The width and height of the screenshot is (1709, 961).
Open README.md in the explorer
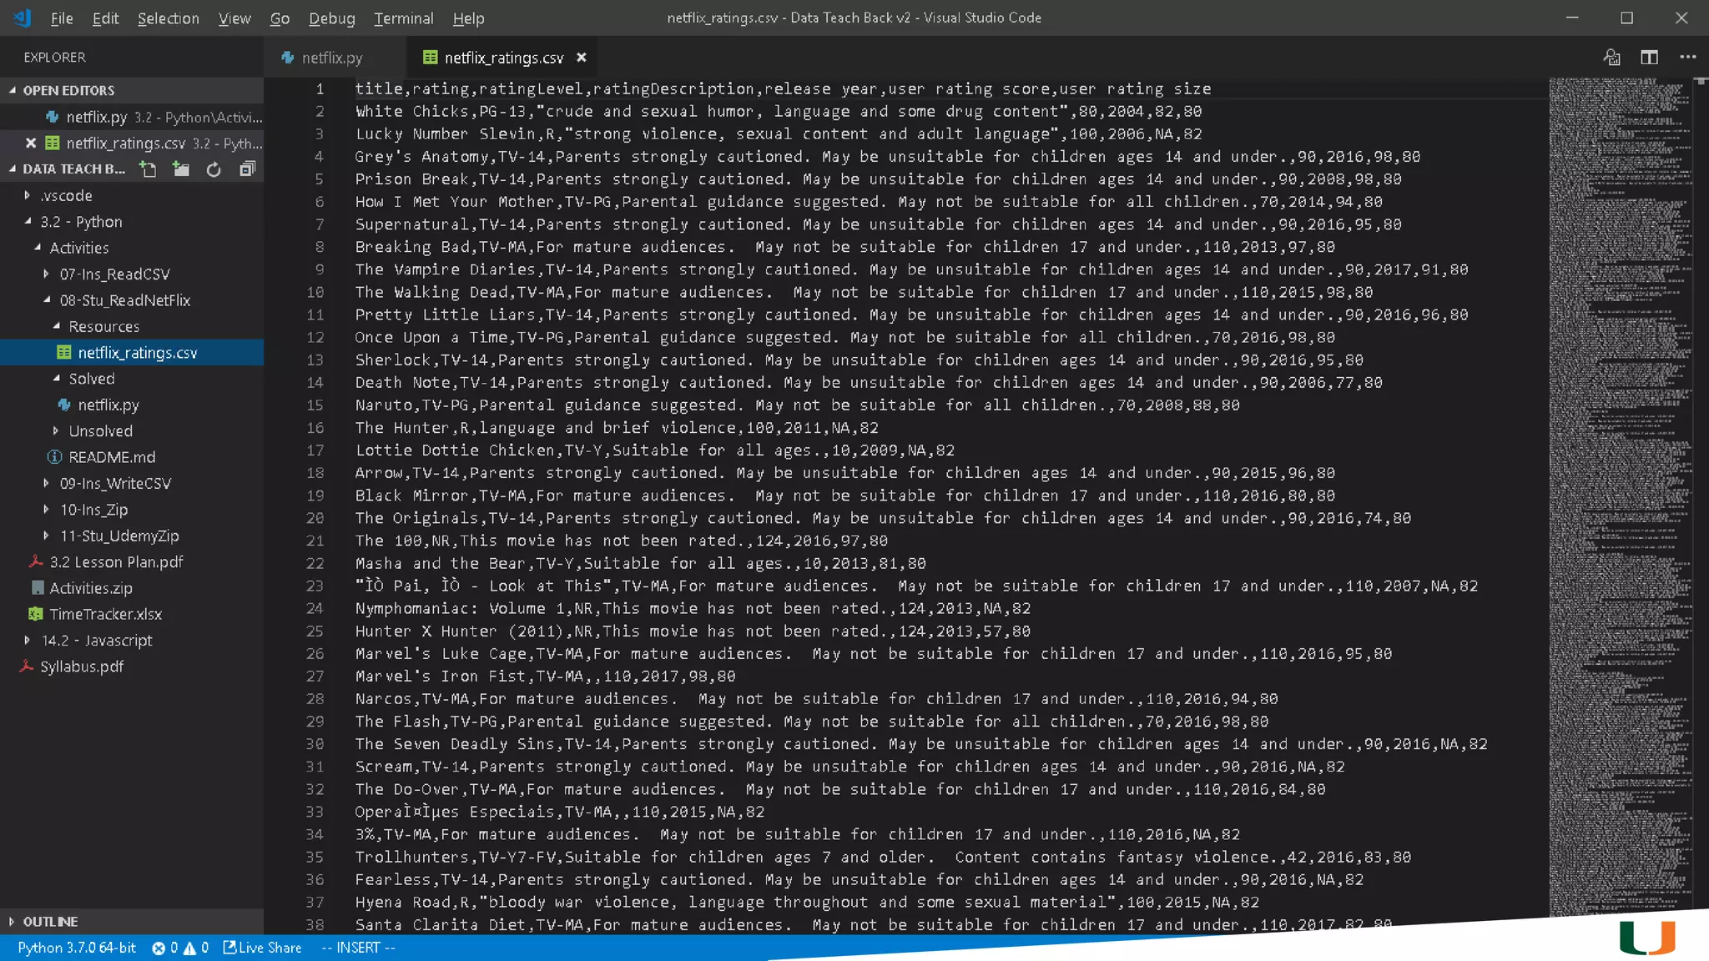[112, 457]
